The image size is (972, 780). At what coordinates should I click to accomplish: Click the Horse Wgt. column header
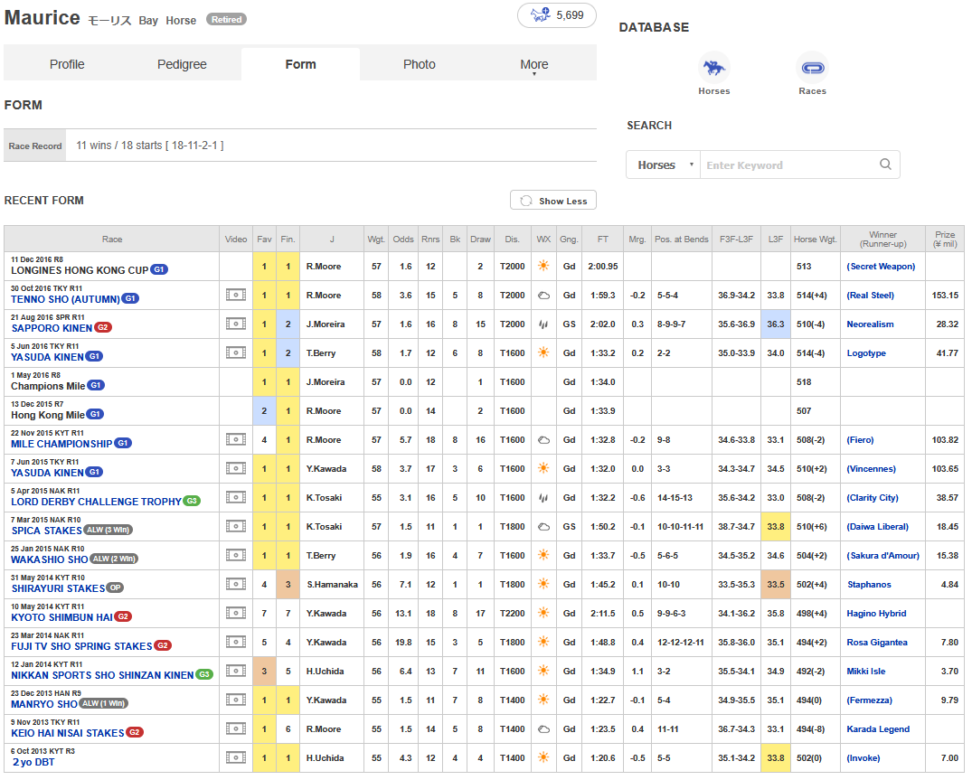pyautogui.click(x=816, y=240)
